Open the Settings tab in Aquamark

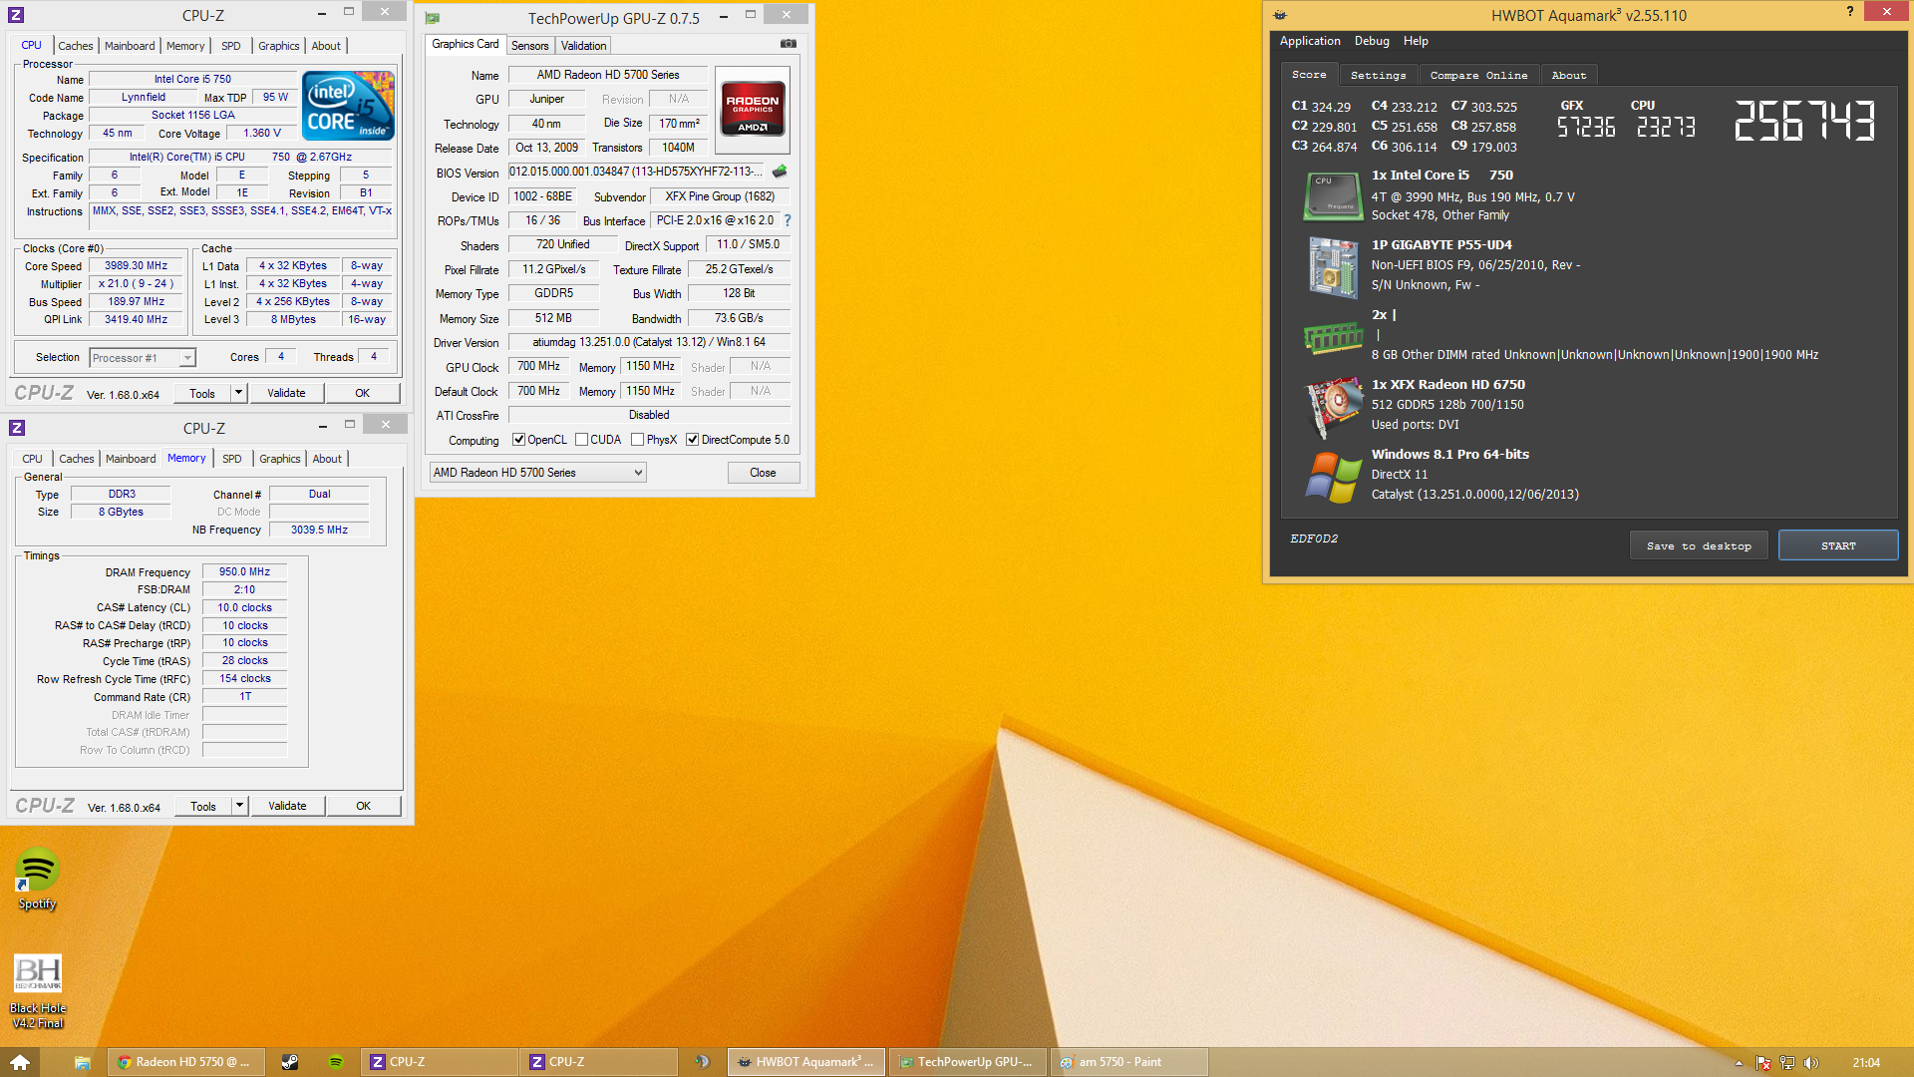[1378, 75]
